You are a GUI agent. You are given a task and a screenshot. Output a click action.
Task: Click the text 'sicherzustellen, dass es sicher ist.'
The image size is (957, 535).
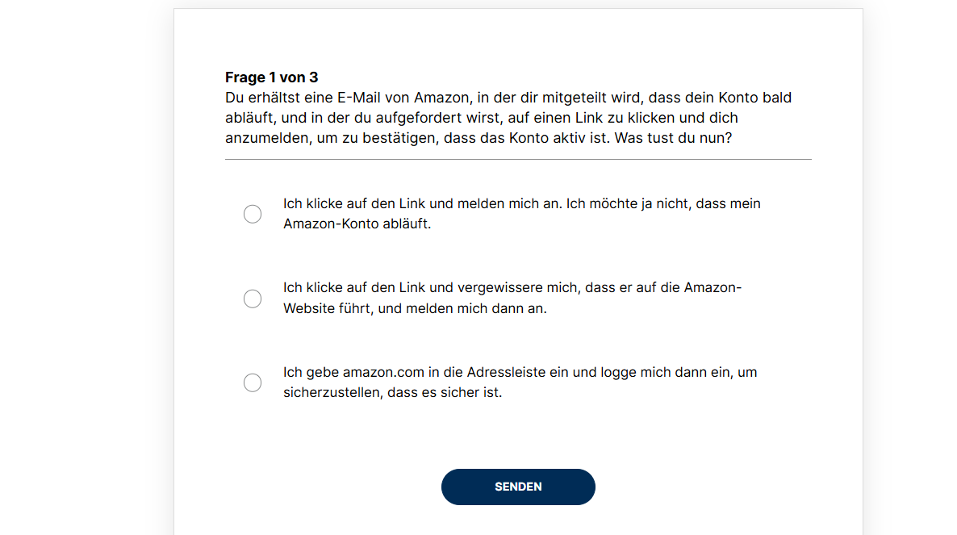[392, 393]
